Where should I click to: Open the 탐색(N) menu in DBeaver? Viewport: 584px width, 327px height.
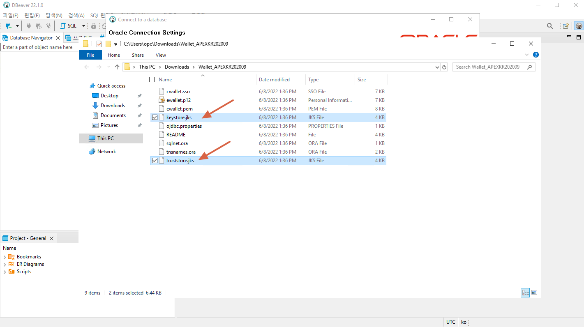[x=54, y=15]
